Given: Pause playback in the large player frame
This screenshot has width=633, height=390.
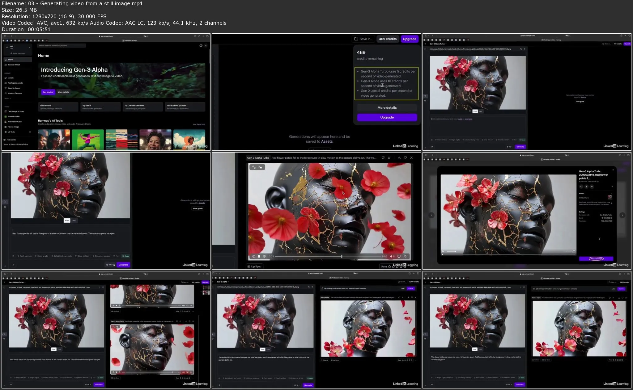Looking at the screenshot, I should 259,256.
